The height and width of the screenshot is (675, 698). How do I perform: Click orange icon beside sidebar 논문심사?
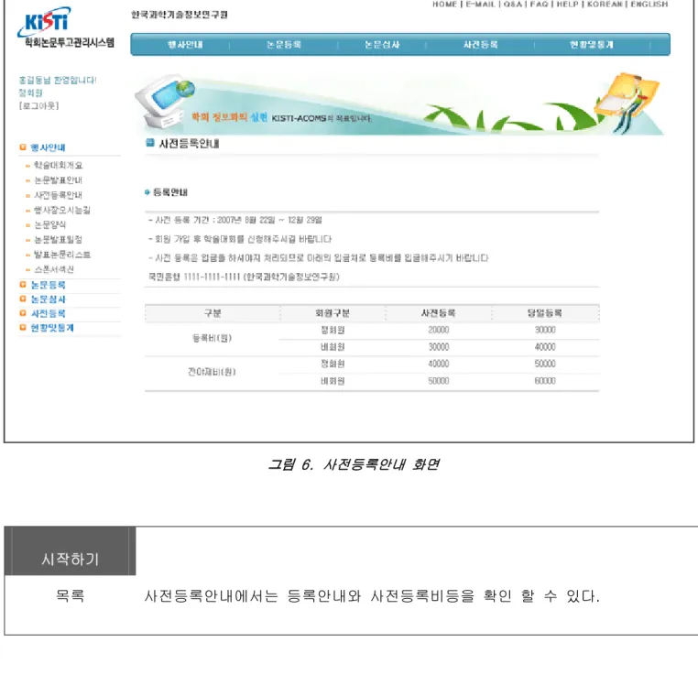pyautogui.click(x=23, y=299)
